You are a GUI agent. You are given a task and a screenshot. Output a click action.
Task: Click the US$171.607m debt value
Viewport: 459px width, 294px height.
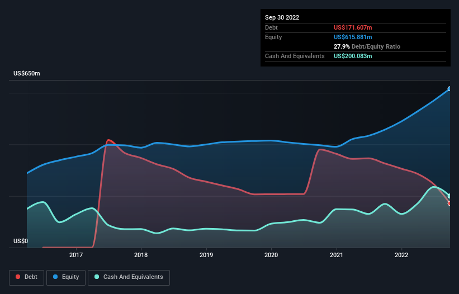tap(353, 27)
